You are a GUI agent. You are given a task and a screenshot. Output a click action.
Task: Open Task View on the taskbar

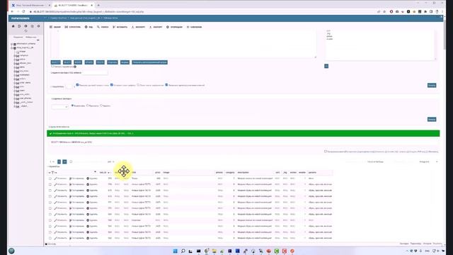pos(190,251)
